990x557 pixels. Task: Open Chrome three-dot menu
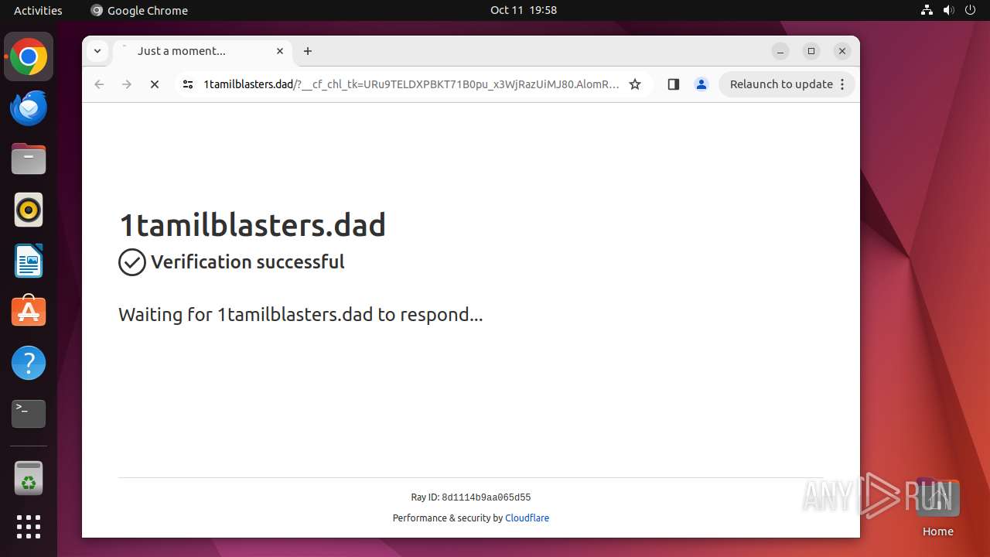[x=842, y=84]
